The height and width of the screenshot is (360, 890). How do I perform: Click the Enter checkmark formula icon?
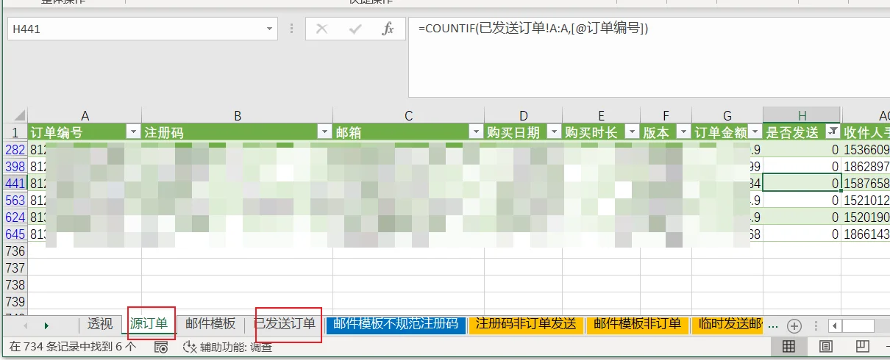point(355,29)
